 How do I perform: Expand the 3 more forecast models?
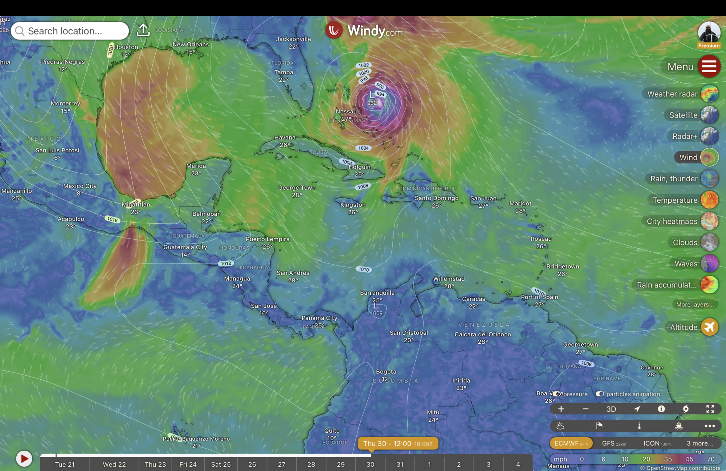tap(700, 443)
